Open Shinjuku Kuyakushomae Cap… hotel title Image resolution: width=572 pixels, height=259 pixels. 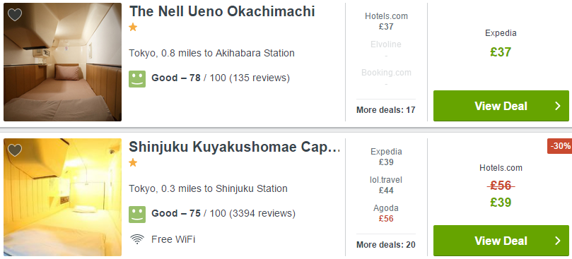pyautogui.click(x=235, y=147)
